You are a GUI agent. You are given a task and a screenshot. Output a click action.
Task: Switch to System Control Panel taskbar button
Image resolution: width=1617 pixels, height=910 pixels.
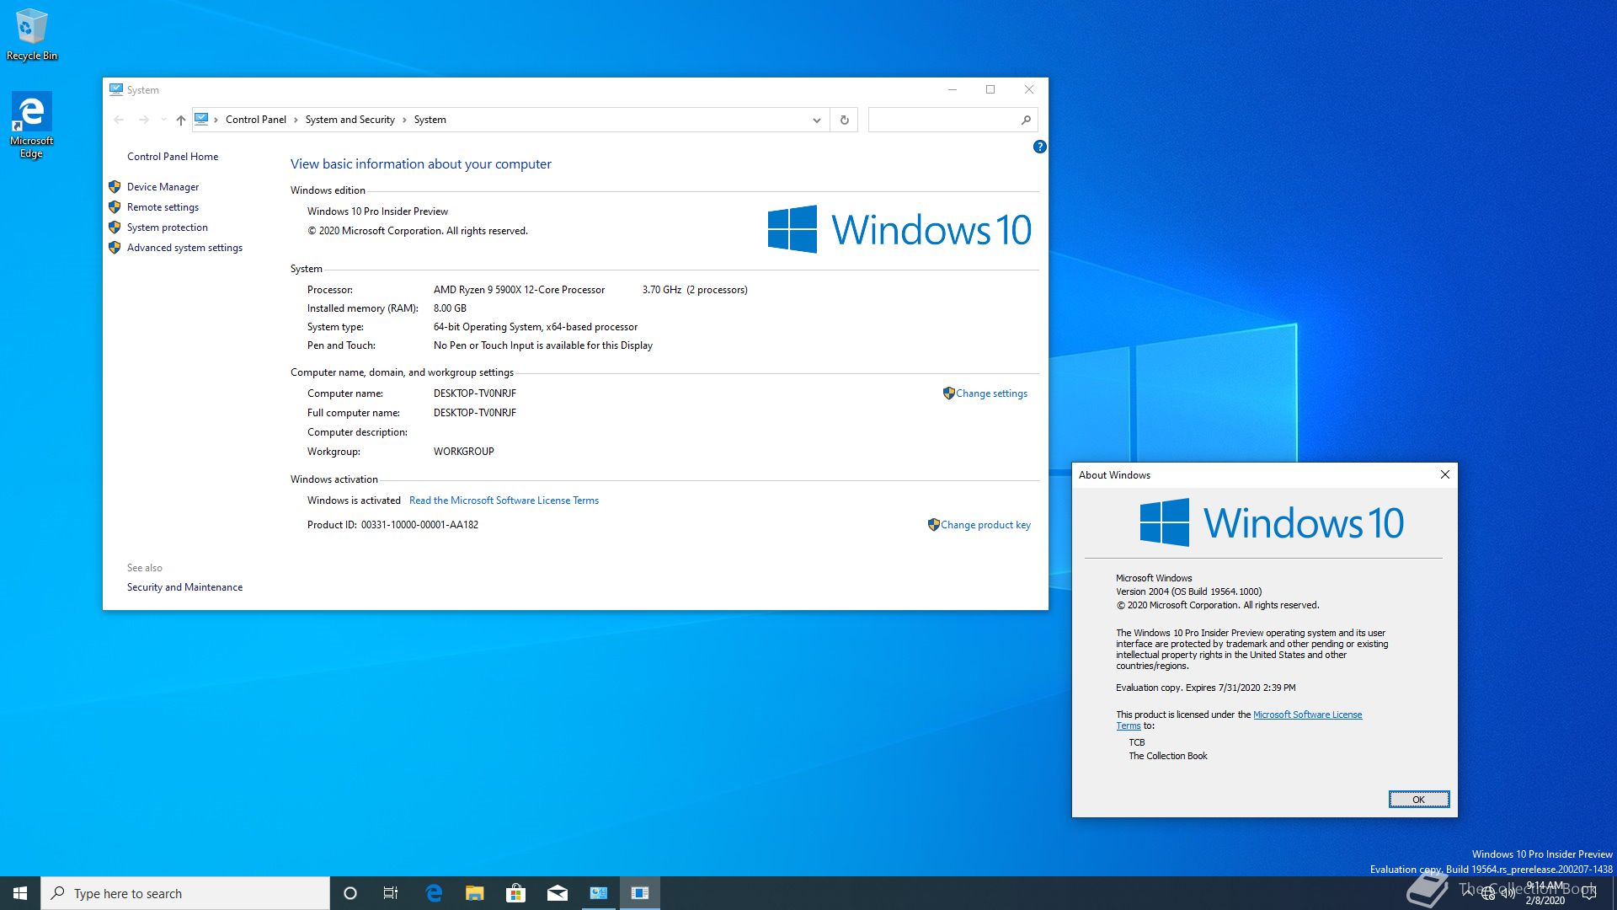click(599, 893)
